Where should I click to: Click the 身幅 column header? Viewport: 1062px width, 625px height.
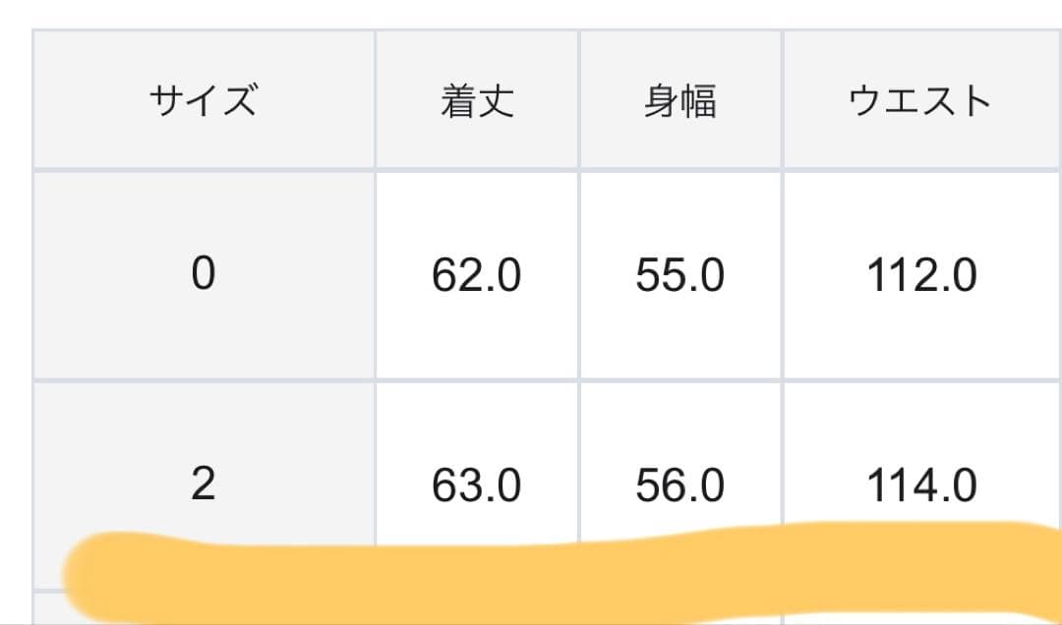coord(679,101)
